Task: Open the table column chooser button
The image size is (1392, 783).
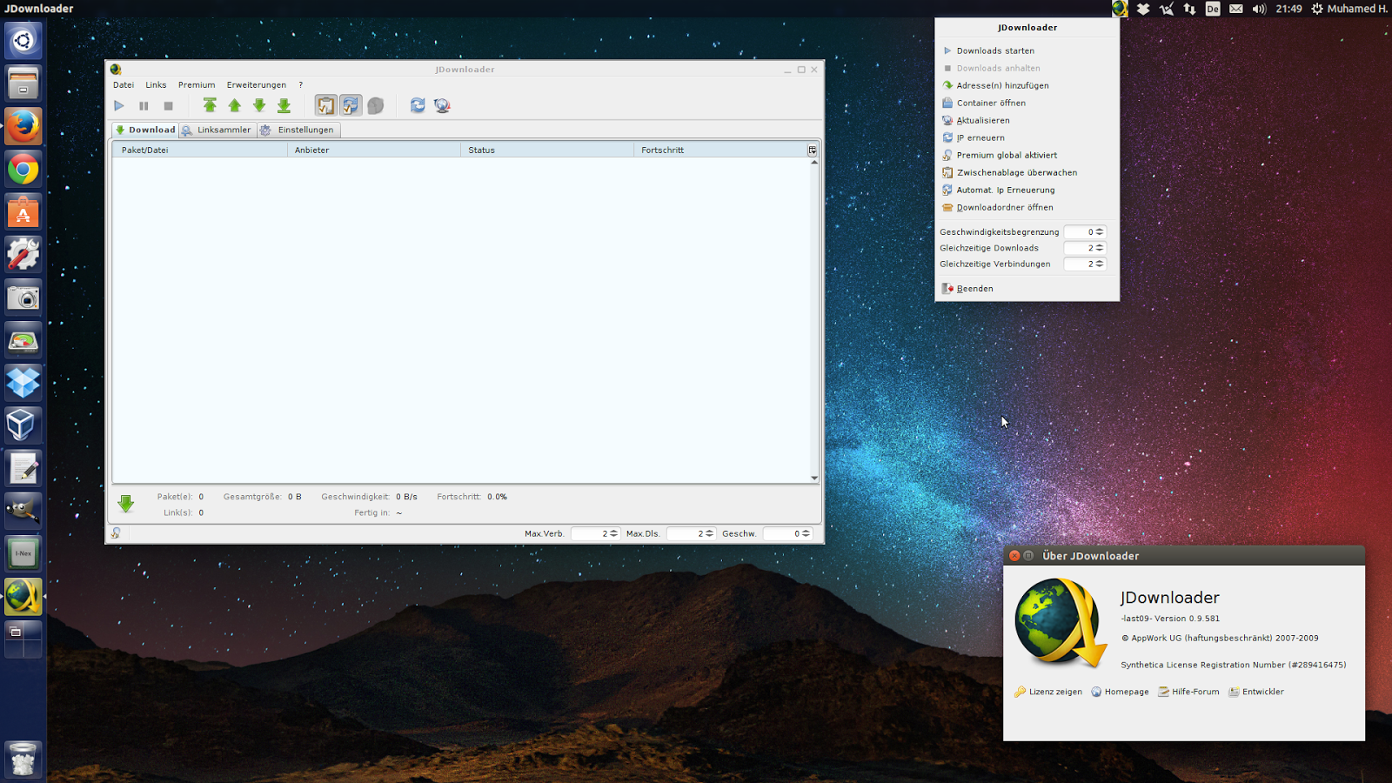Action: tap(813, 151)
